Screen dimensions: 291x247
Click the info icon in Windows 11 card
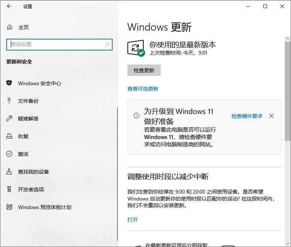136,116
